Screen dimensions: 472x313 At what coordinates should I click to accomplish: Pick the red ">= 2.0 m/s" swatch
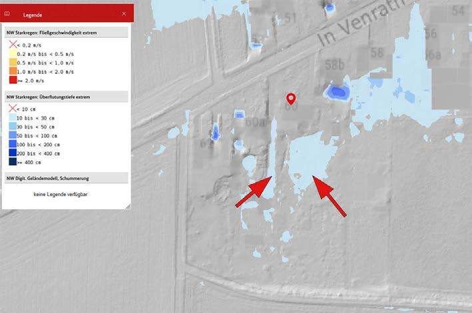[13, 80]
